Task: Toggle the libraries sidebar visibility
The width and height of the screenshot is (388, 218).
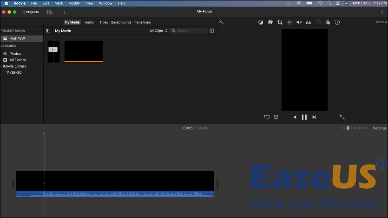Action: click(48, 31)
